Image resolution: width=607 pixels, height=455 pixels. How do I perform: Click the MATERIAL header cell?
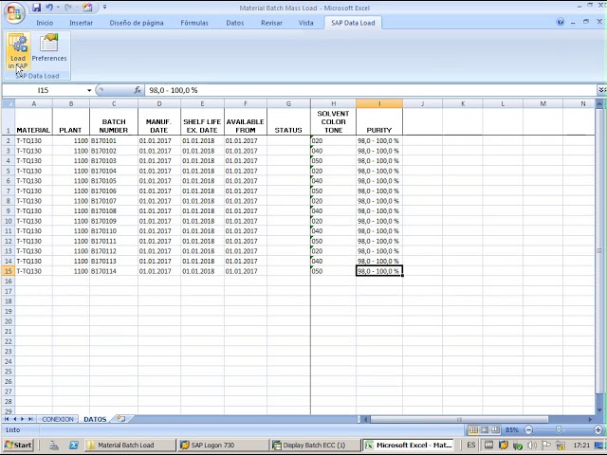34,122
